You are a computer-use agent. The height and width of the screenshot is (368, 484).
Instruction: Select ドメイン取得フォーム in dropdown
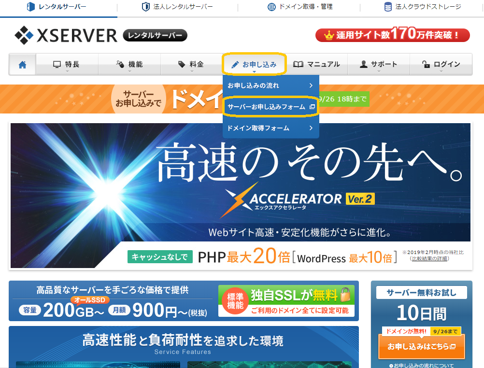coord(270,128)
